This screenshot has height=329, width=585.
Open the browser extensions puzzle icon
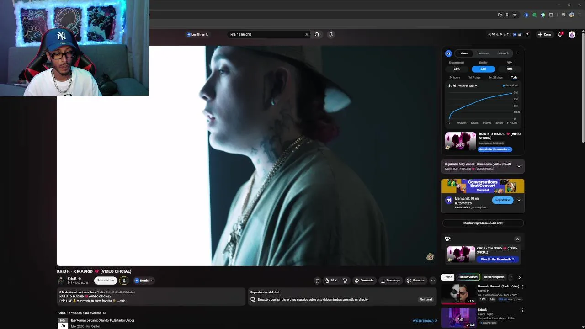click(551, 15)
